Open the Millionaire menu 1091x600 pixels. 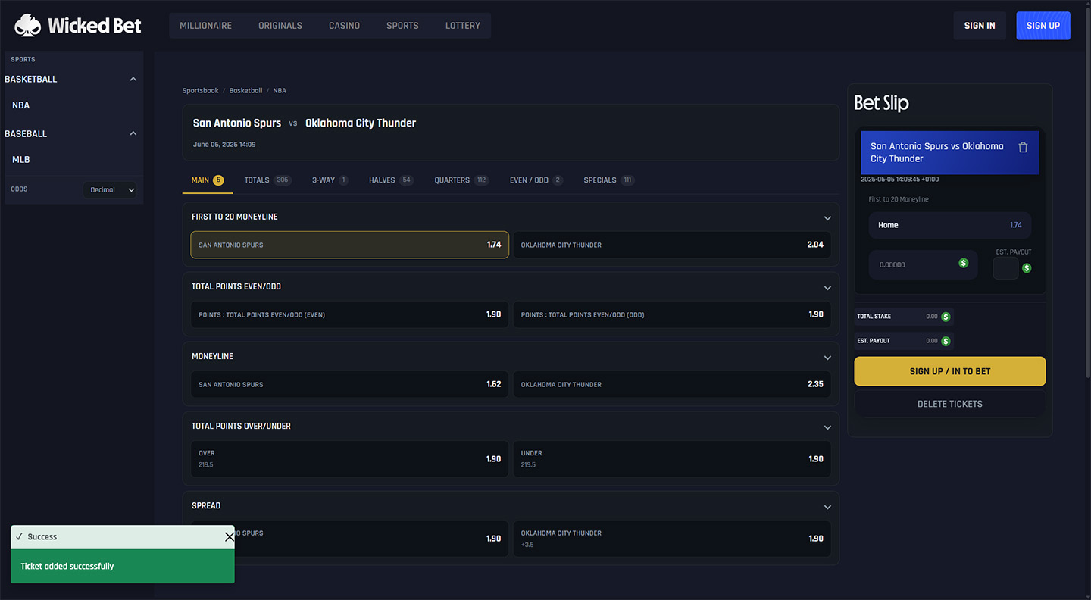click(206, 26)
